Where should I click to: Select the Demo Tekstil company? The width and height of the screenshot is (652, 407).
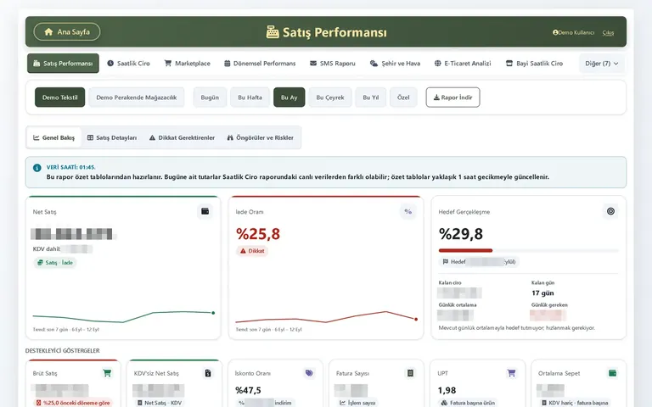pyautogui.click(x=60, y=98)
